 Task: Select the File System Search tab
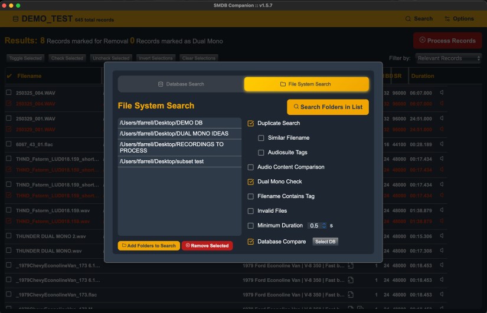coord(306,84)
